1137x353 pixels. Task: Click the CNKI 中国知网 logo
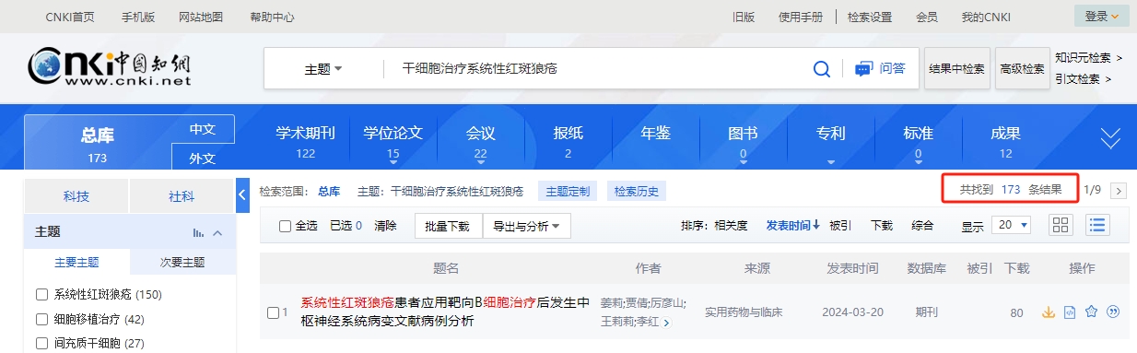pyautogui.click(x=109, y=68)
